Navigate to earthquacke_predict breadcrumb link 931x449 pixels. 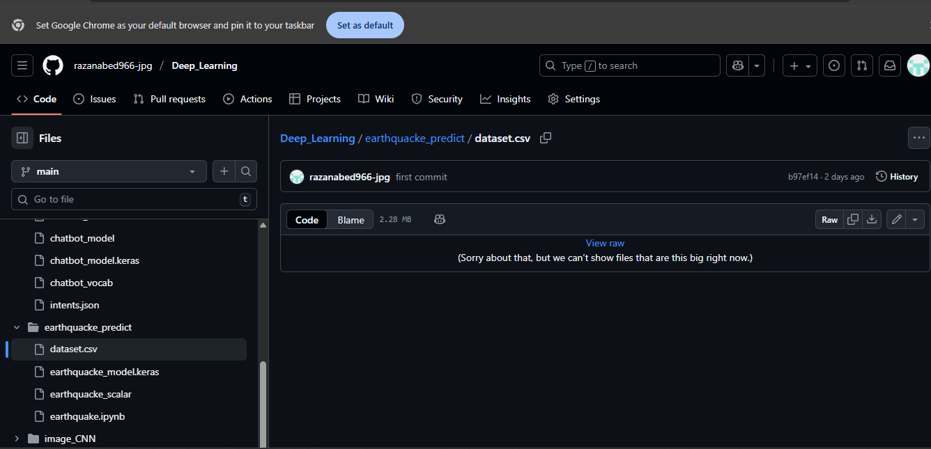click(x=415, y=138)
